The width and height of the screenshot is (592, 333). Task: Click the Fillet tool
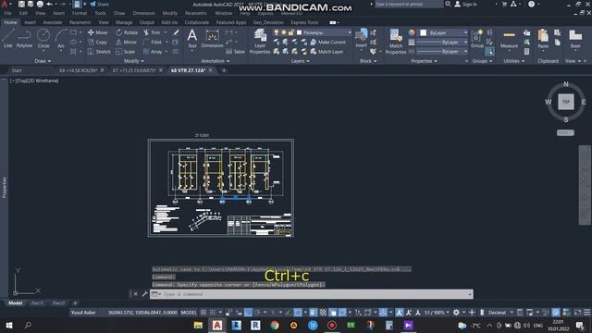(x=153, y=42)
